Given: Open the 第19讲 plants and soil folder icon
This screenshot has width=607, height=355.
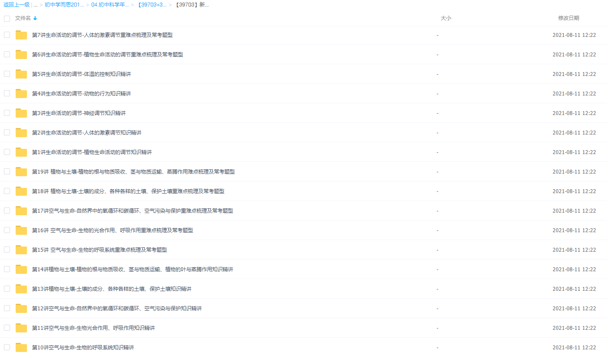Looking at the screenshot, I should pyautogui.click(x=21, y=171).
